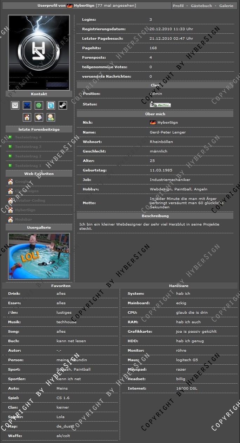Open the Aviator-Coding favorite link
Viewport: 240px width, 443px height.
(30, 201)
